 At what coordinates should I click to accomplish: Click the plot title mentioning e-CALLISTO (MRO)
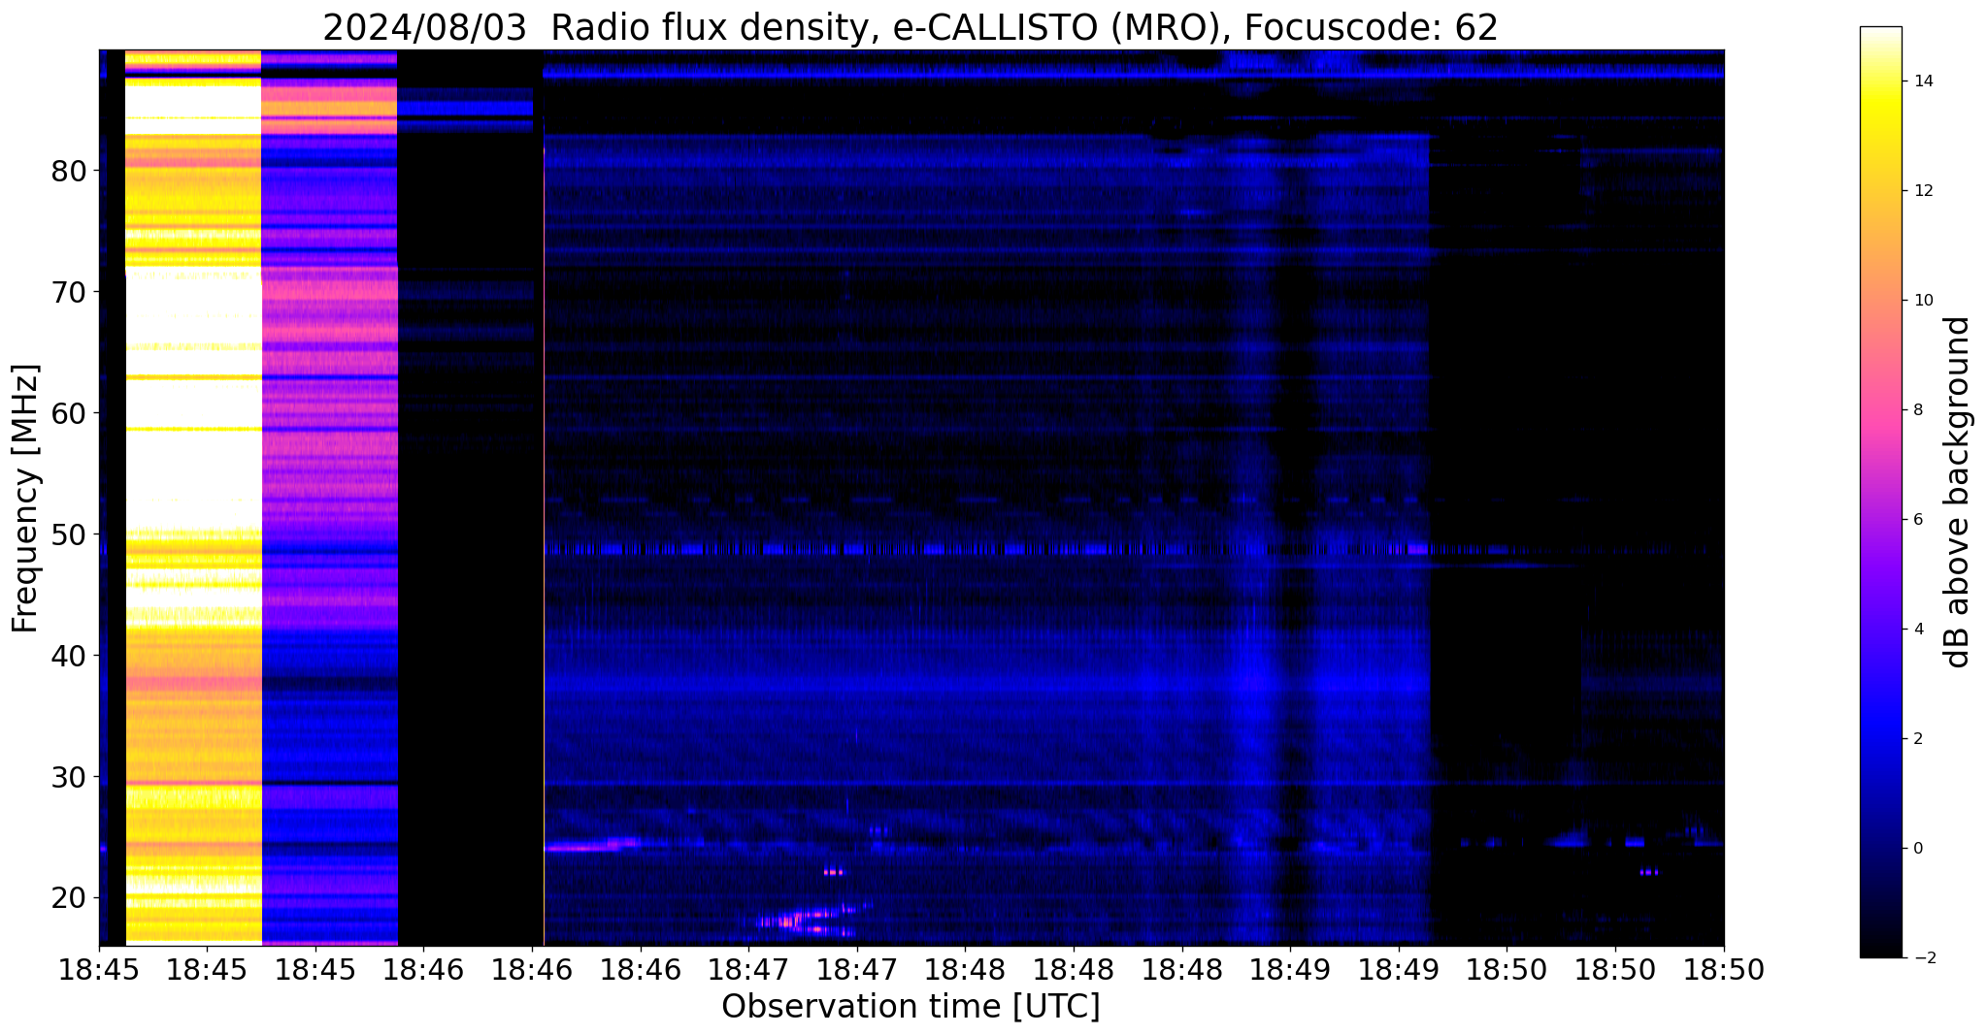click(911, 27)
